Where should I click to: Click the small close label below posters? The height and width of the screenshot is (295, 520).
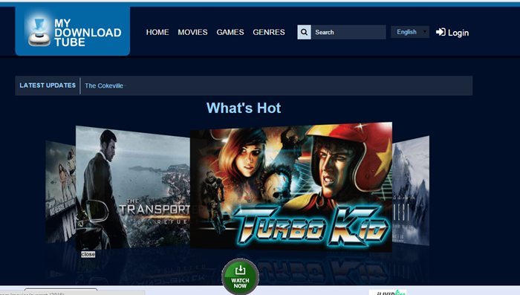click(88, 254)
